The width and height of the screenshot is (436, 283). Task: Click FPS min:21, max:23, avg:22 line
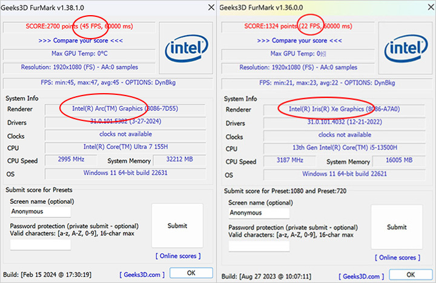coord(327,83)
